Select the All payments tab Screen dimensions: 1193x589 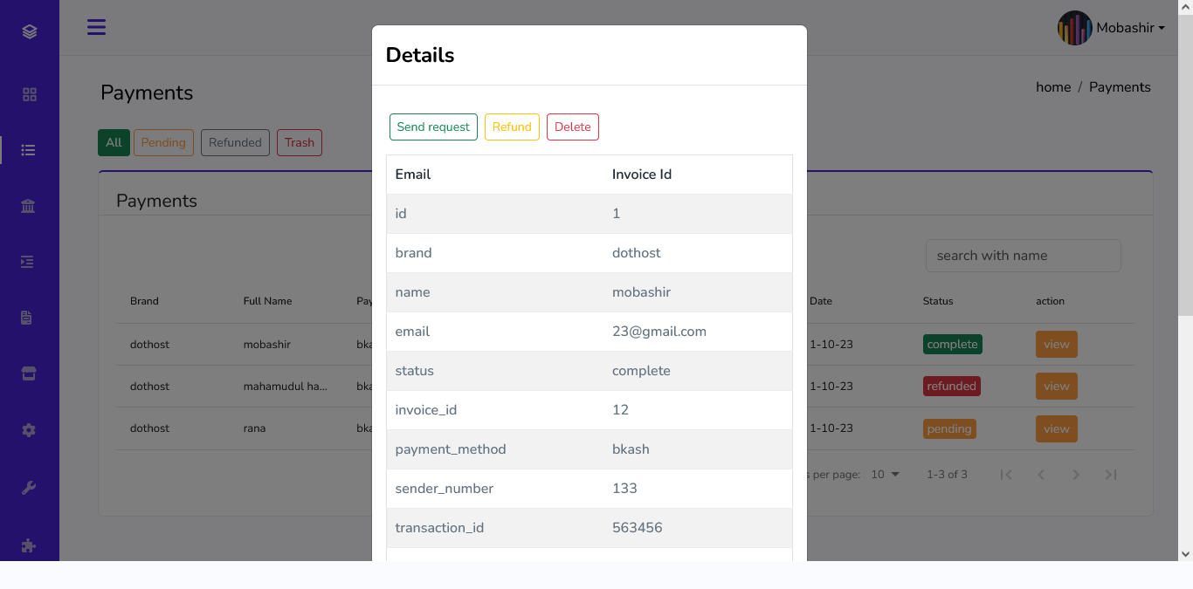coord(114,142)
